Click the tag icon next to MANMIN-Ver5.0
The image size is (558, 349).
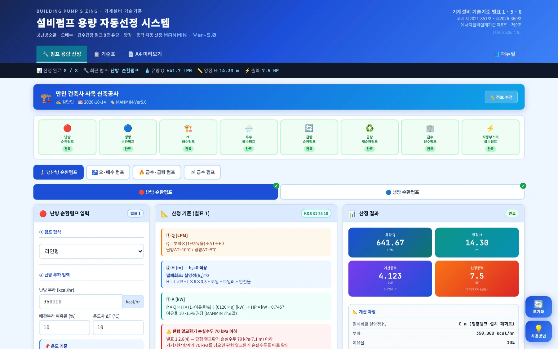(113, 102)
